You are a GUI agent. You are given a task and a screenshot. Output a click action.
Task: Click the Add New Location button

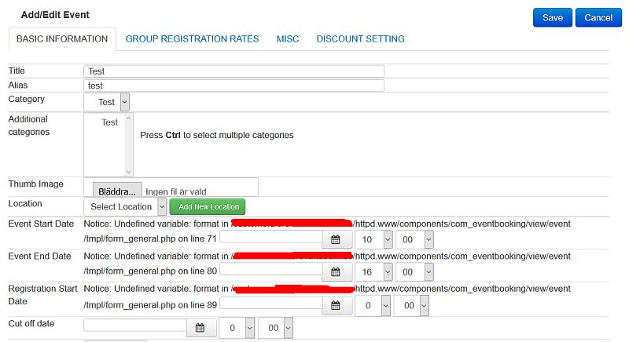[208, 206]
